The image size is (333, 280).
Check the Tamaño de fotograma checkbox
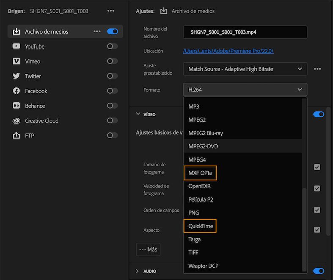click(317, 167)
